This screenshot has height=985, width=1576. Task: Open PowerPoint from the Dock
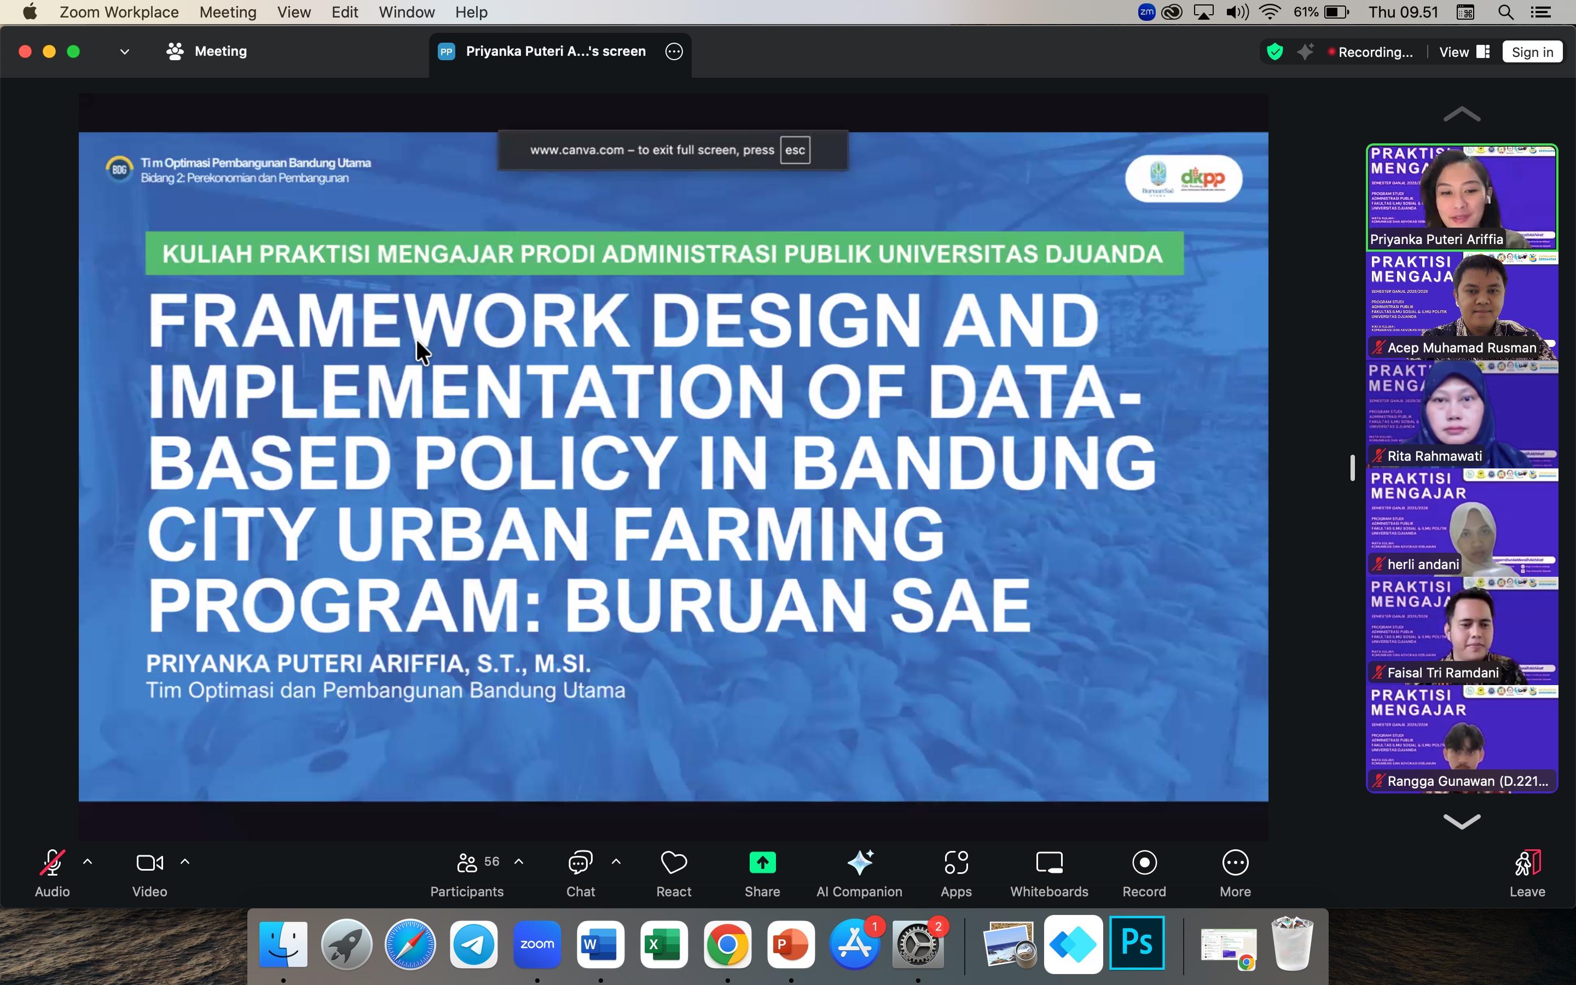pyautogui.click(x=791, y=944)
